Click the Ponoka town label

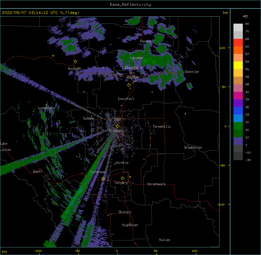[x=145, y=41]
